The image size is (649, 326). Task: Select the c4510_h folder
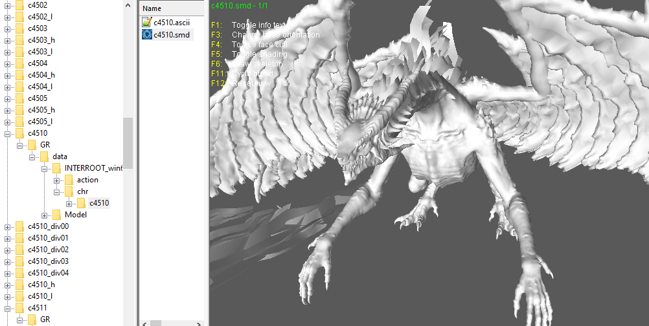(41, 285)
